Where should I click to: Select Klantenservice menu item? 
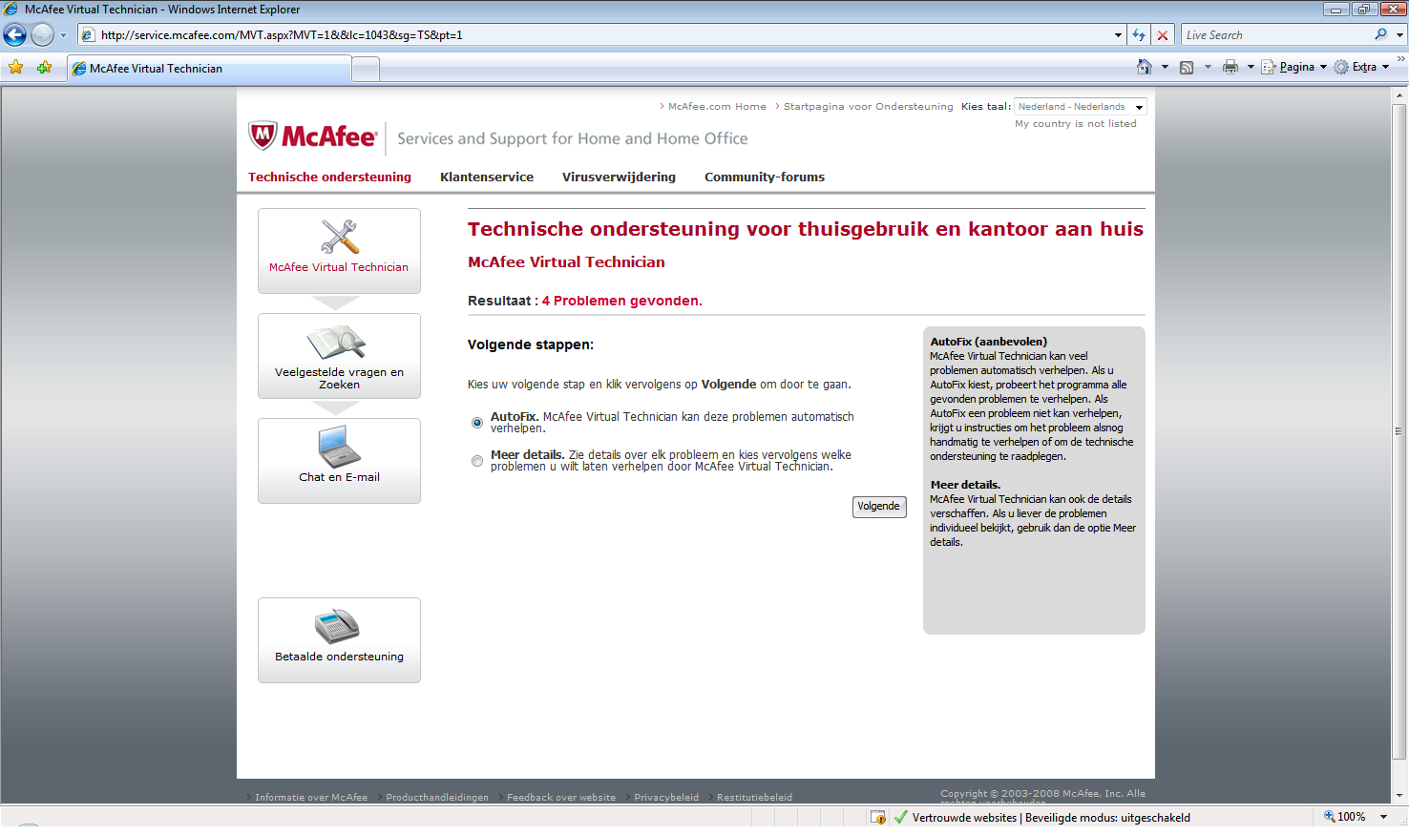click(487, 177)
